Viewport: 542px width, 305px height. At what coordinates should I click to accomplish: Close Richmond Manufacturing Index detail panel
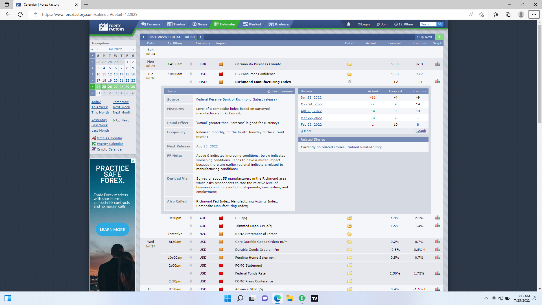pyautogui.click(x=349, y=82)
